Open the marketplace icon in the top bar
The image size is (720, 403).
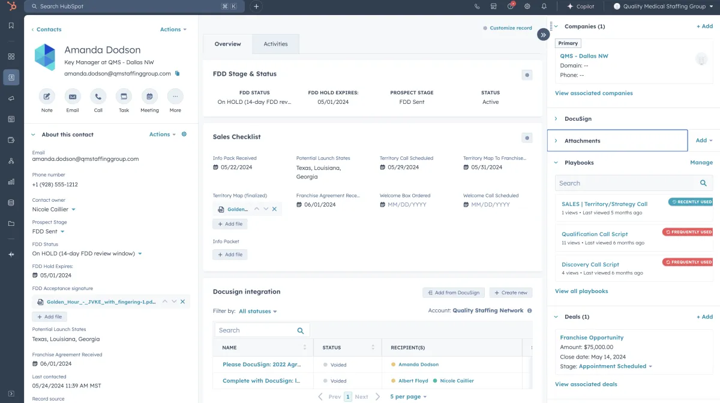[494, 7]
